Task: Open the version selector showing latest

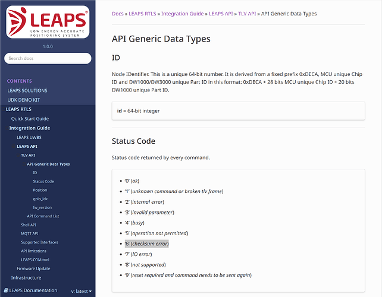Action: [x=82, y=291]
